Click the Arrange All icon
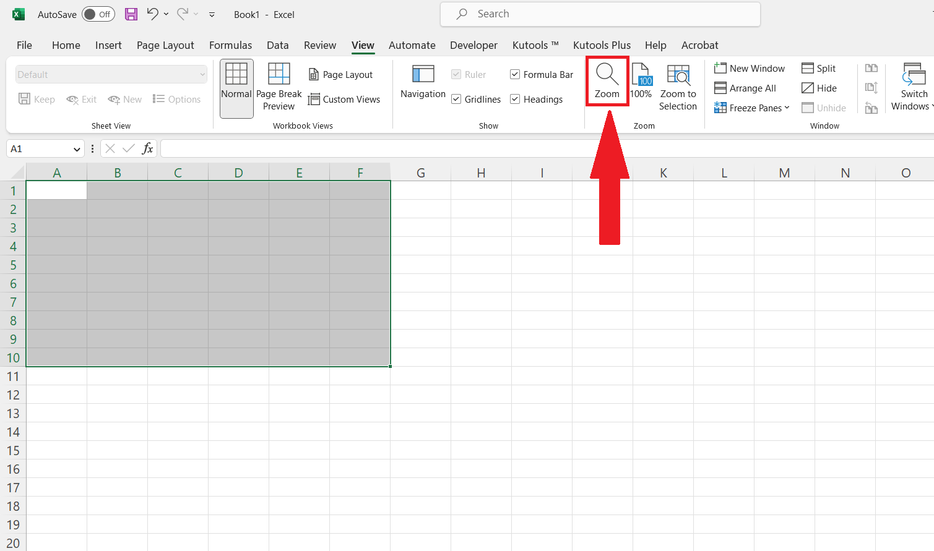The height and width of the screenshot is (551, 934). pyautogui.click(x=721, y=88)
